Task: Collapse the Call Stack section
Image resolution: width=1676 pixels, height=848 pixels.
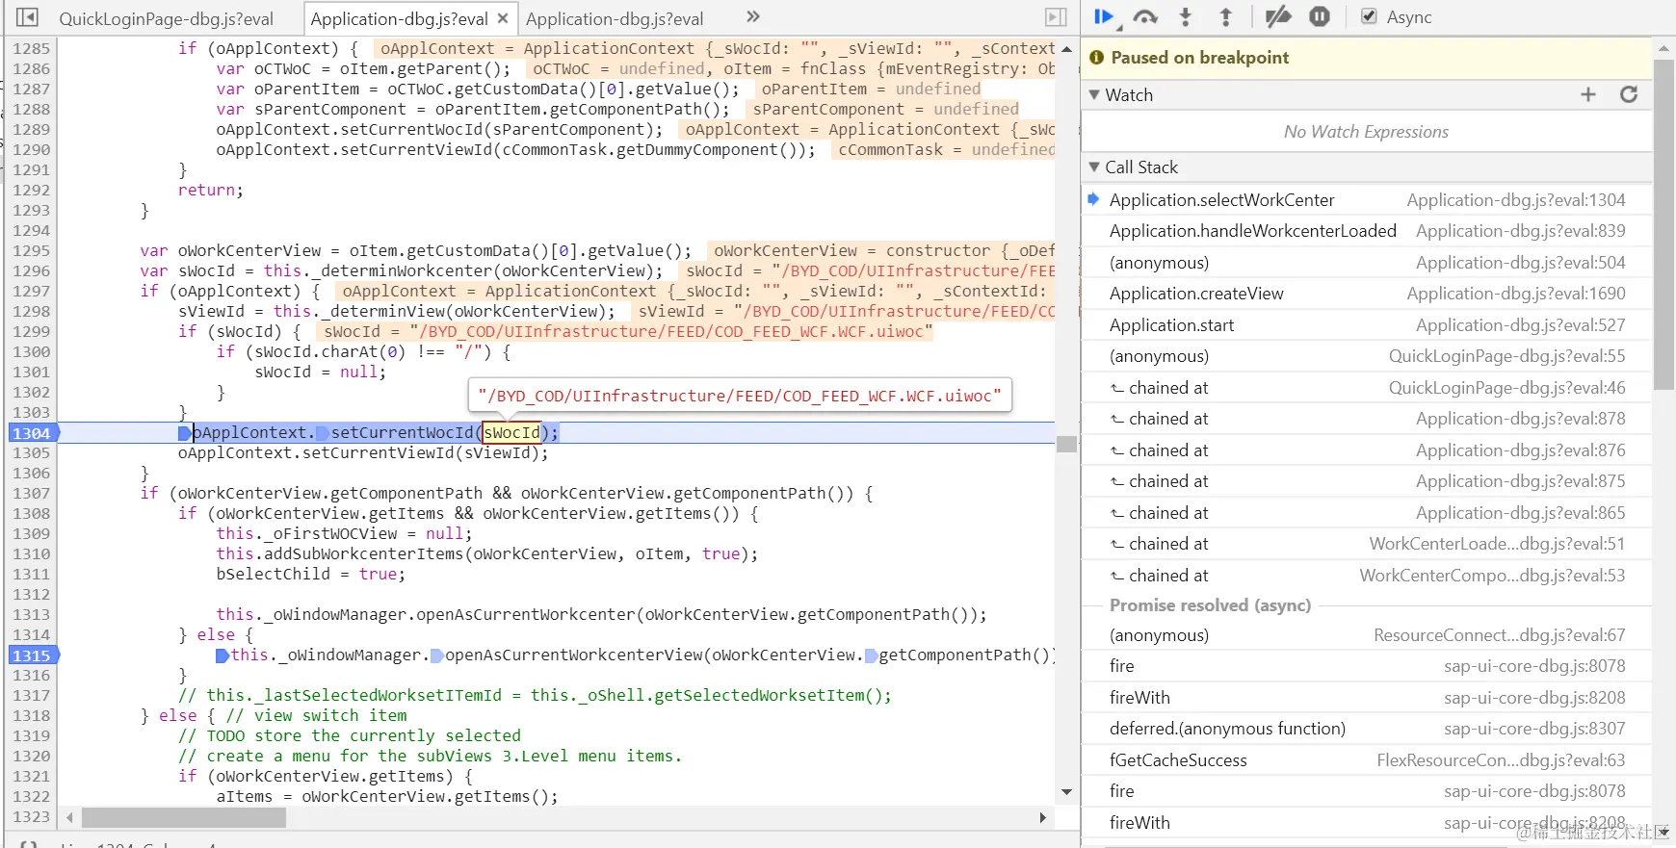Action: (x=1094, y=167)
